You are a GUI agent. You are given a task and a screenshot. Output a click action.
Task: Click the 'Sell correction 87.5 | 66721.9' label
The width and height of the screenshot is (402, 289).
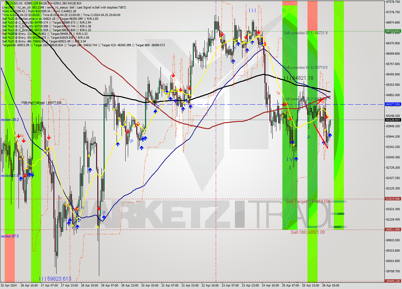tap(306, 33)
